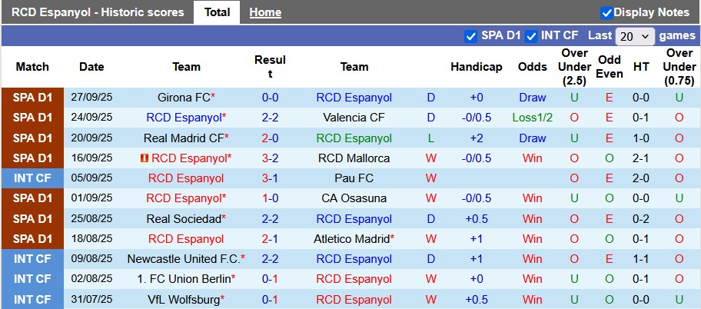Open the Girona FC team link
Screen dimensions: 701x309
[x=183, y=98]
